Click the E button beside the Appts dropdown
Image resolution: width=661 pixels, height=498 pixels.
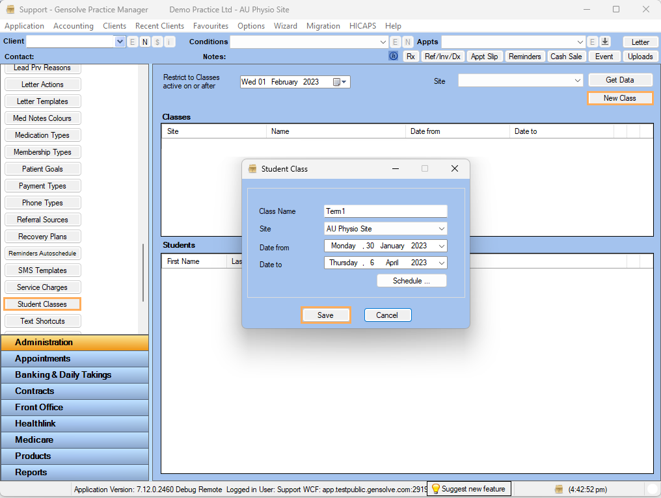coord(592,42)
